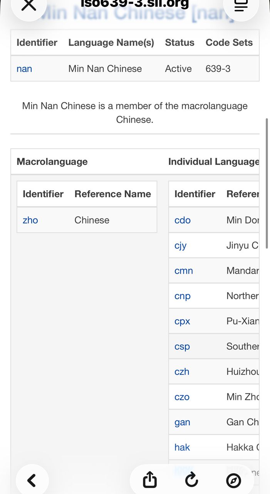Open page in Safari compass icon
270x494 pixels.
(x=233, y=480)
